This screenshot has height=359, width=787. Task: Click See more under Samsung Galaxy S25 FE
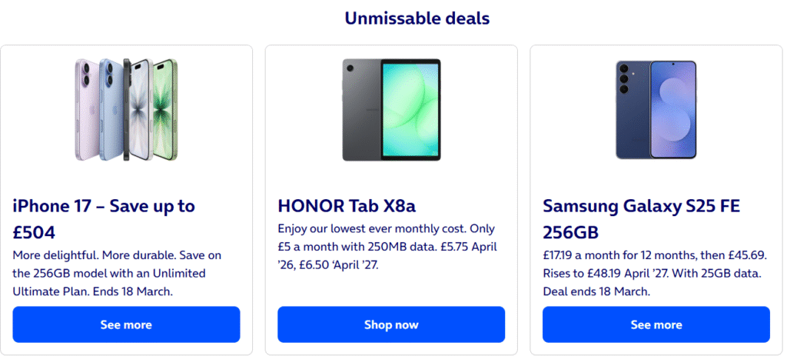656,324
